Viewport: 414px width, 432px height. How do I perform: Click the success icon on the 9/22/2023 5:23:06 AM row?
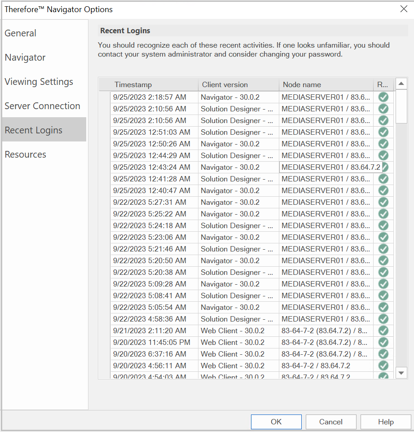383,237
